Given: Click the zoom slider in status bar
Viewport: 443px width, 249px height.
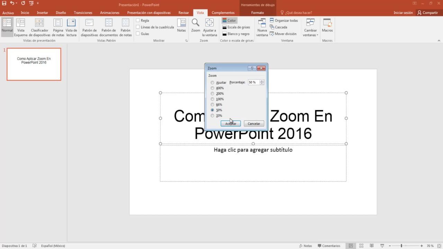Looking at the screenshot, I should (x=401, y=246).
